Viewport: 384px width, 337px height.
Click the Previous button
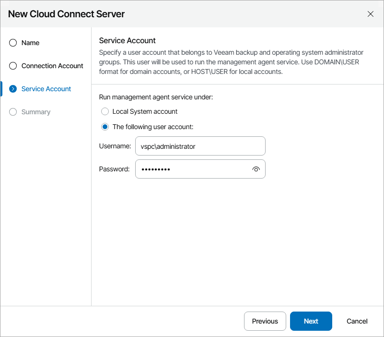pyautogui.click(x=265, y=321)
